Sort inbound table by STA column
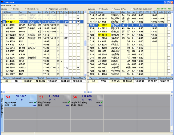174x135 pixels. [x=46, y=12]
